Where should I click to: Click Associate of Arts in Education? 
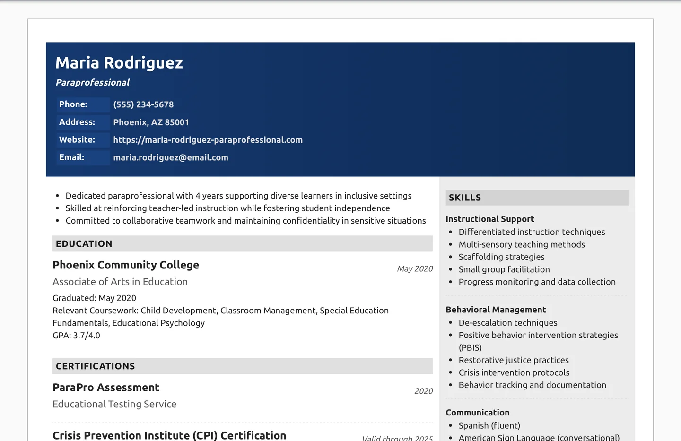[x=120, y=282]
